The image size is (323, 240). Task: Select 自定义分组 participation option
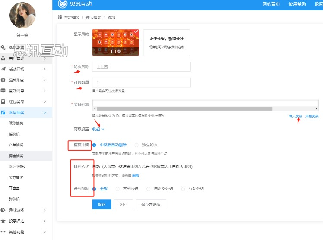(148, 189)
